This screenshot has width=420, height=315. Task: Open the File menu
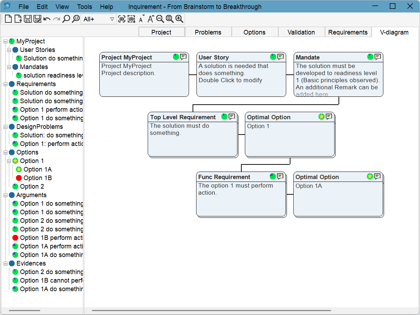point(23,7)
